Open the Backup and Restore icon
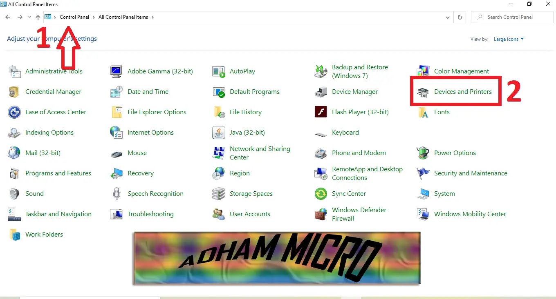 coord(321,71)
